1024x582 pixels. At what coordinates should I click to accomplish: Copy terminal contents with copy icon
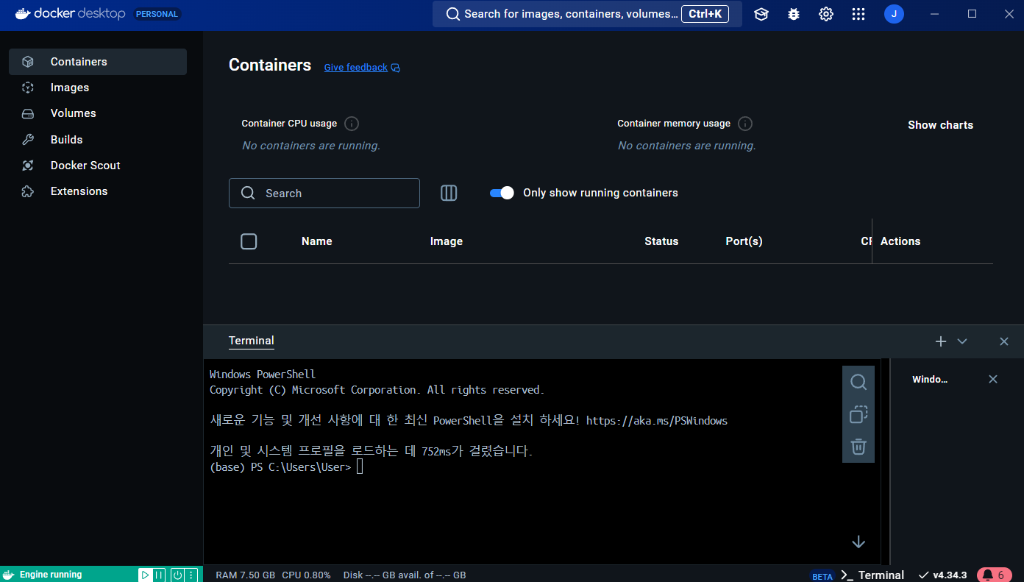pos(858,414)
